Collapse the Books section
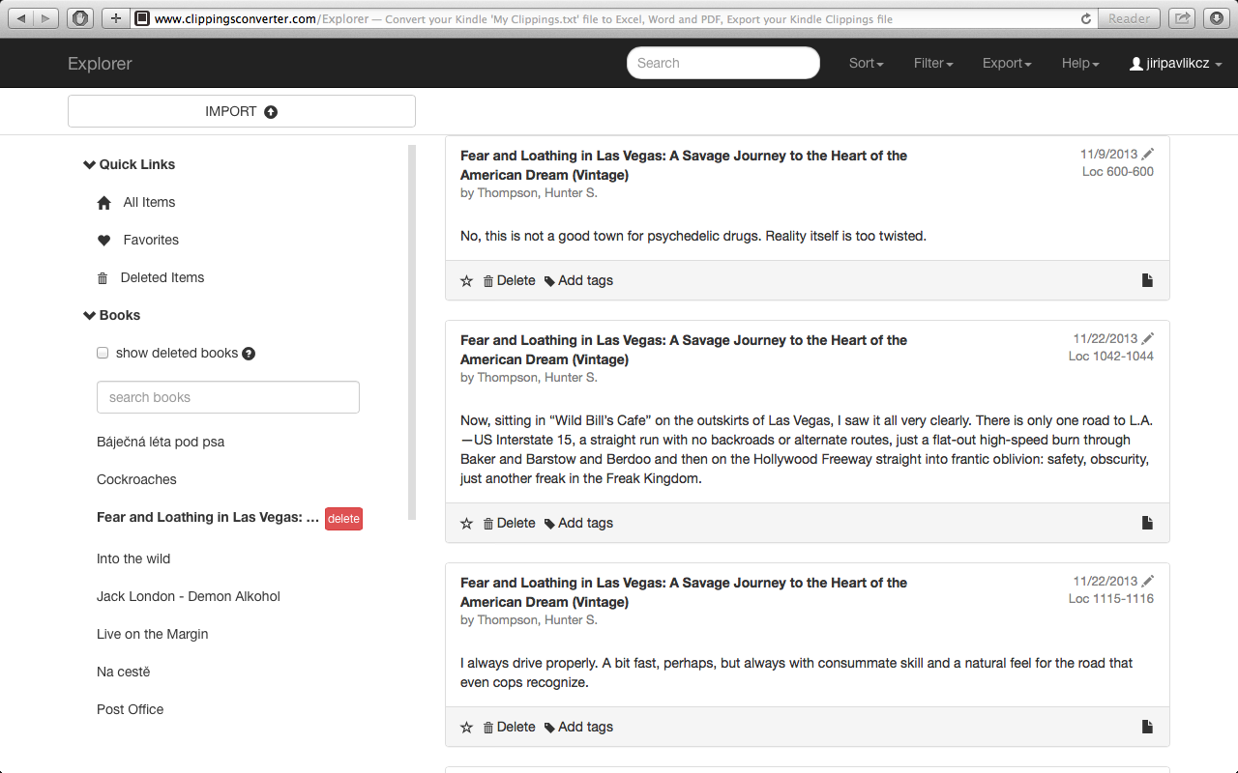This screenshot has height=773, width=1238. click(112, 315)
